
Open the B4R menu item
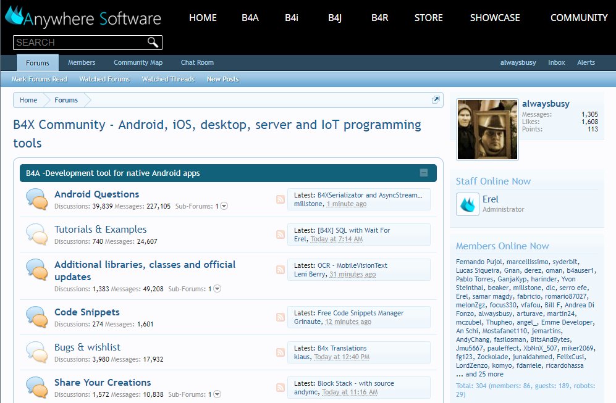coord(380,18)
